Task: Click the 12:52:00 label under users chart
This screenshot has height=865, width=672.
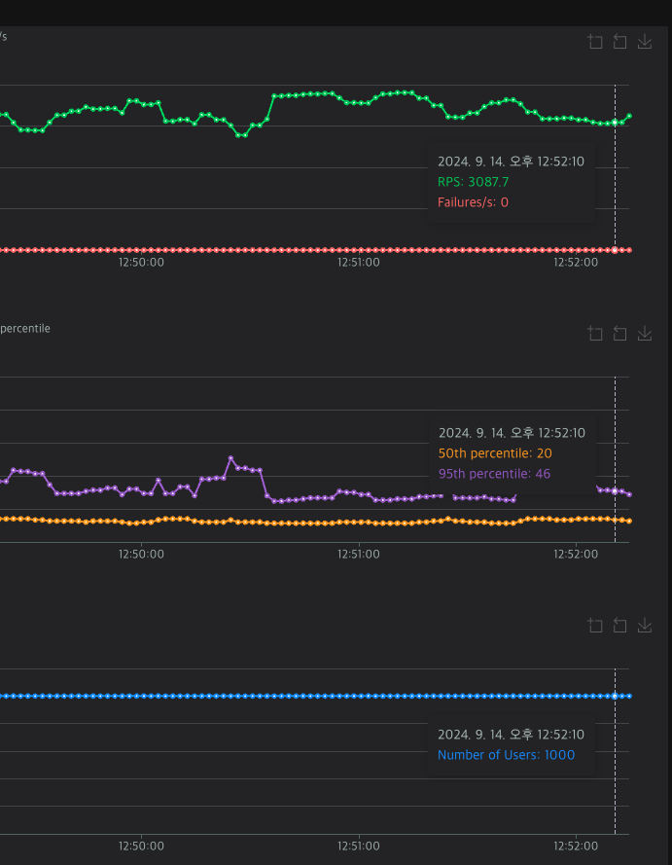Action: 576,847
